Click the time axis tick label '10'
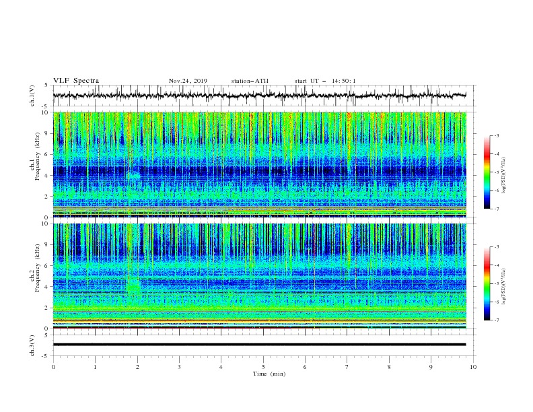 click(473, 367)
